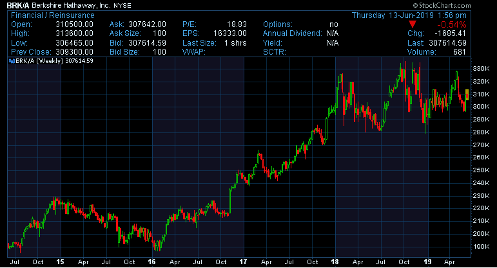The height and width of the screenshot is (268, 497).
Task: Click the P/E value 18.83
Action: click(237, 24)
